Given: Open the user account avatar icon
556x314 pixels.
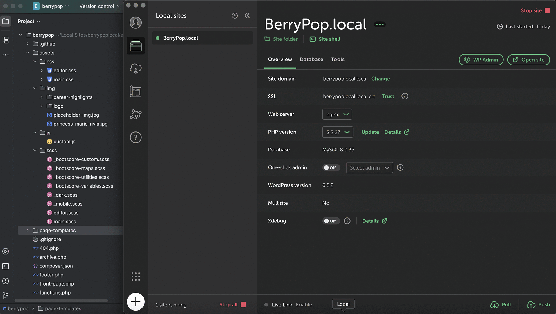Looking at the screenshot, I should click(x=136, y=23).
